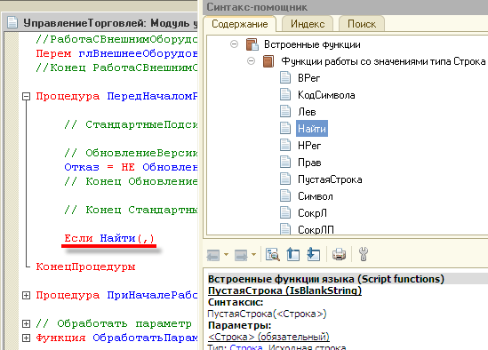Open the Поиск tab

pyautogui.click(x=362, y=24)
